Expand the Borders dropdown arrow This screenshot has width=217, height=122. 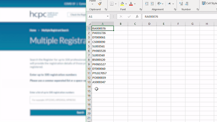click(x=116, y=4)
